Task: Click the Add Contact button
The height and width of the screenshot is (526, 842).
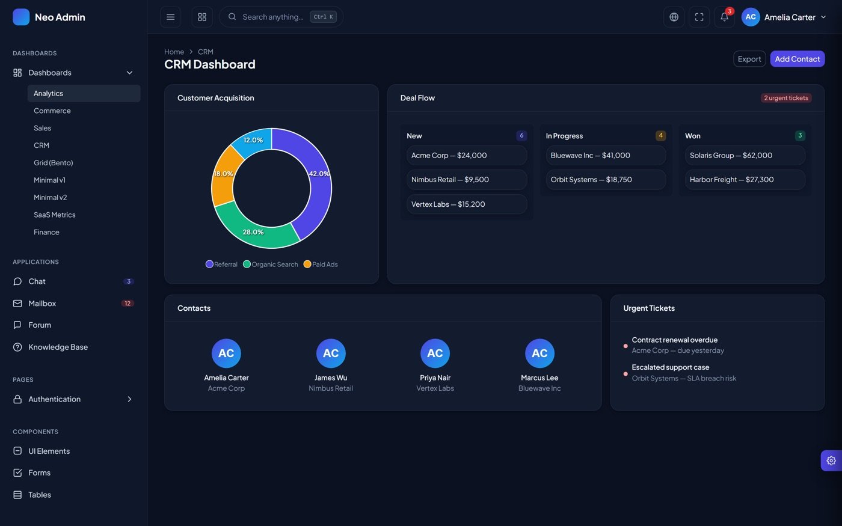Action: [x=797, y=59]
